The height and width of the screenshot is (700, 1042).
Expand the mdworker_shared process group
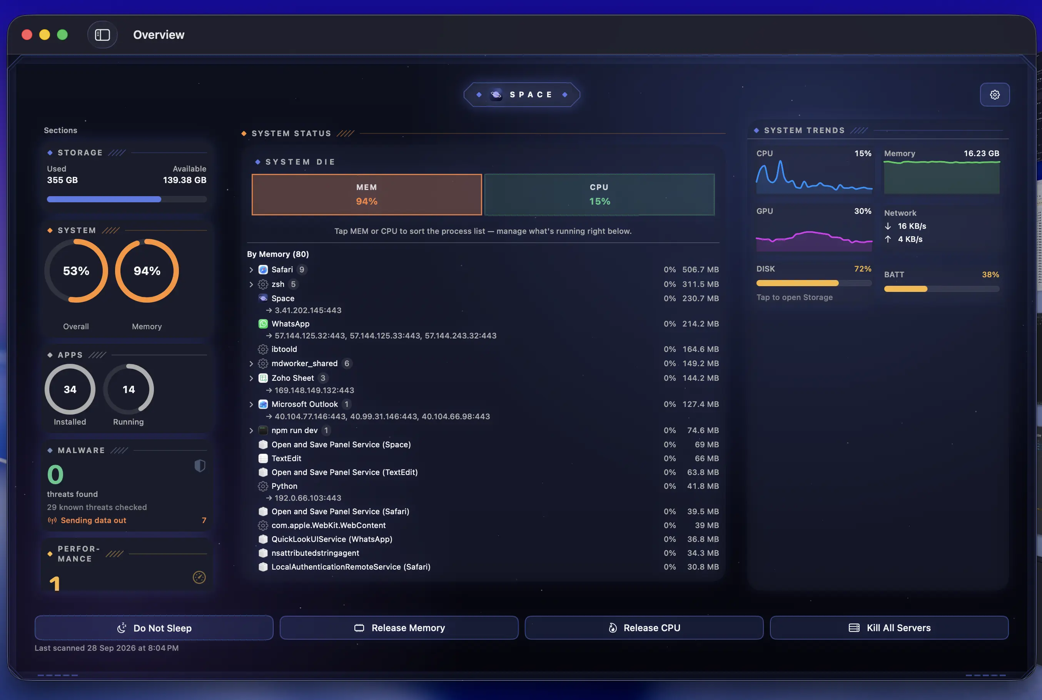[251, 363]
